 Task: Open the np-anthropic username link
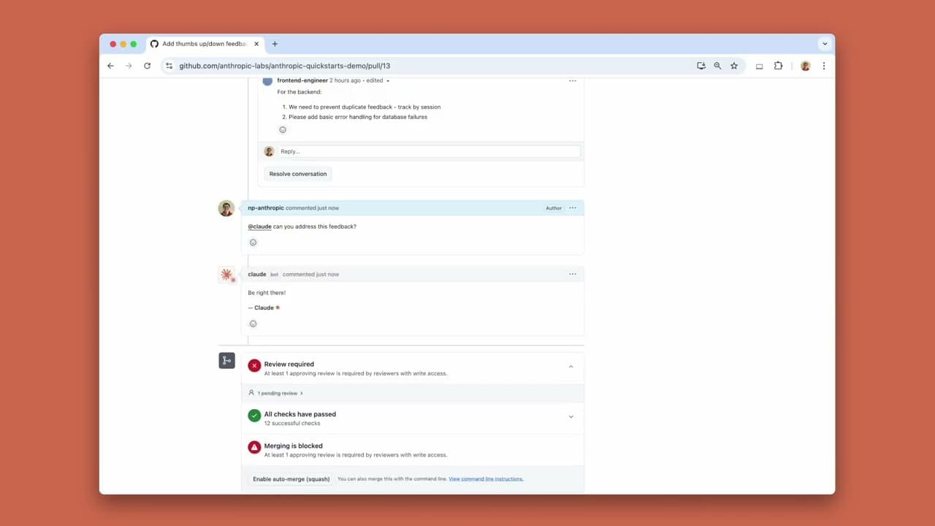tap(266, 208)
